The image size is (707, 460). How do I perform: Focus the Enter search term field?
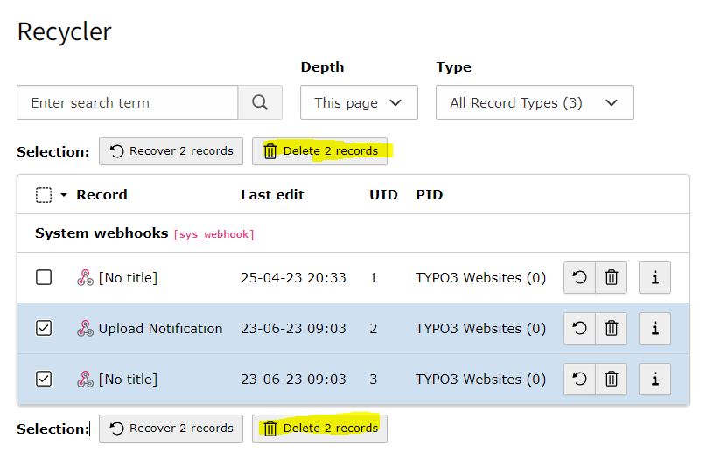(128, 102)
